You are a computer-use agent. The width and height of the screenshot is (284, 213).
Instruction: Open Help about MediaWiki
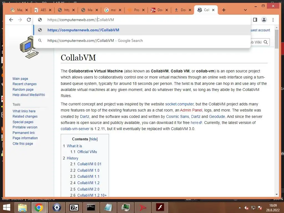point(29,95)
